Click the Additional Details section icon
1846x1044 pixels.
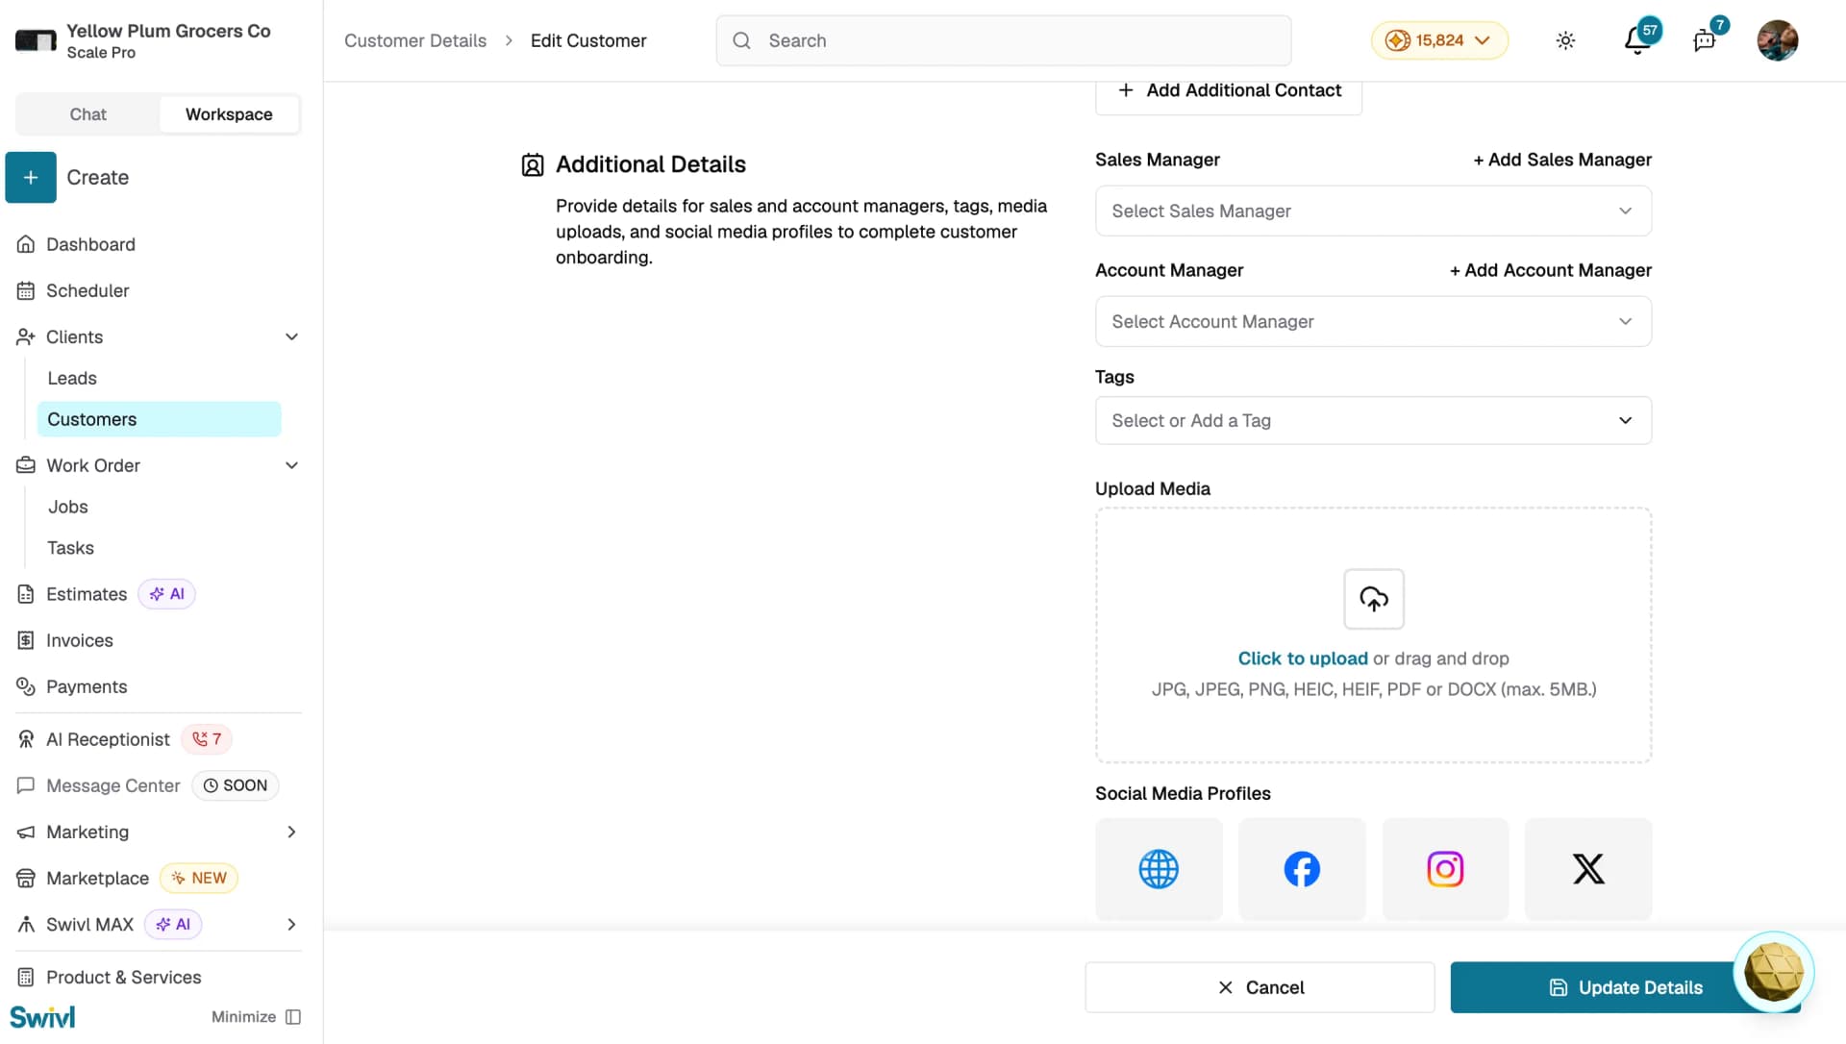point(533,165)
